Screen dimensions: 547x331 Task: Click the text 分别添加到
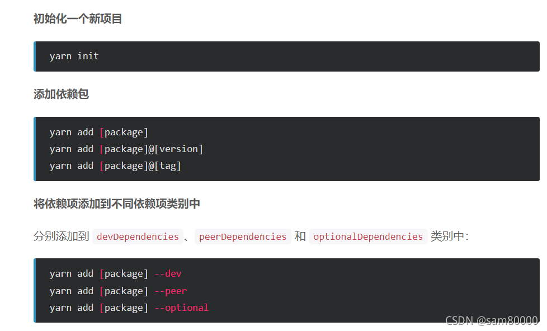[x=62, y=237]
